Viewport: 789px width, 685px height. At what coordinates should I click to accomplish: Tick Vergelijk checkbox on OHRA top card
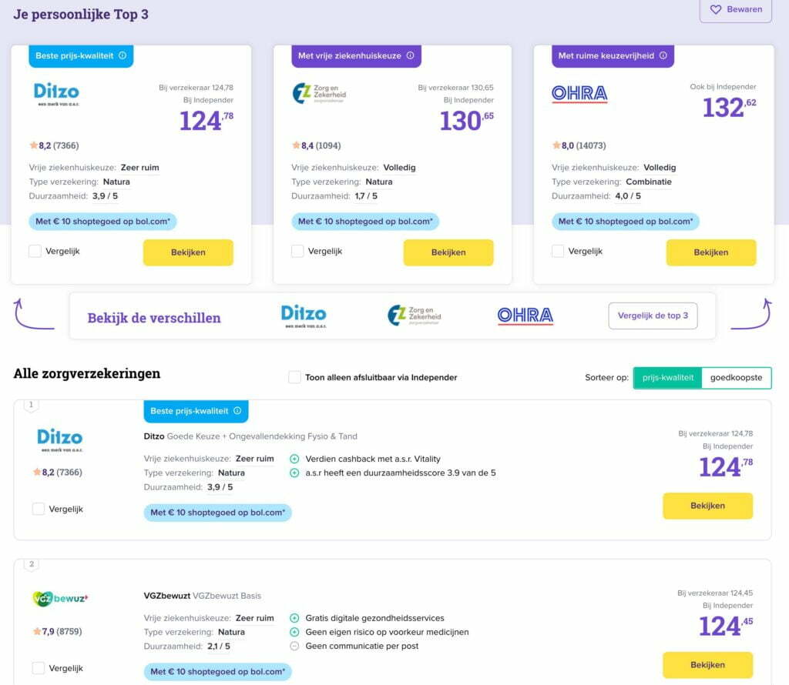point(558,251)
